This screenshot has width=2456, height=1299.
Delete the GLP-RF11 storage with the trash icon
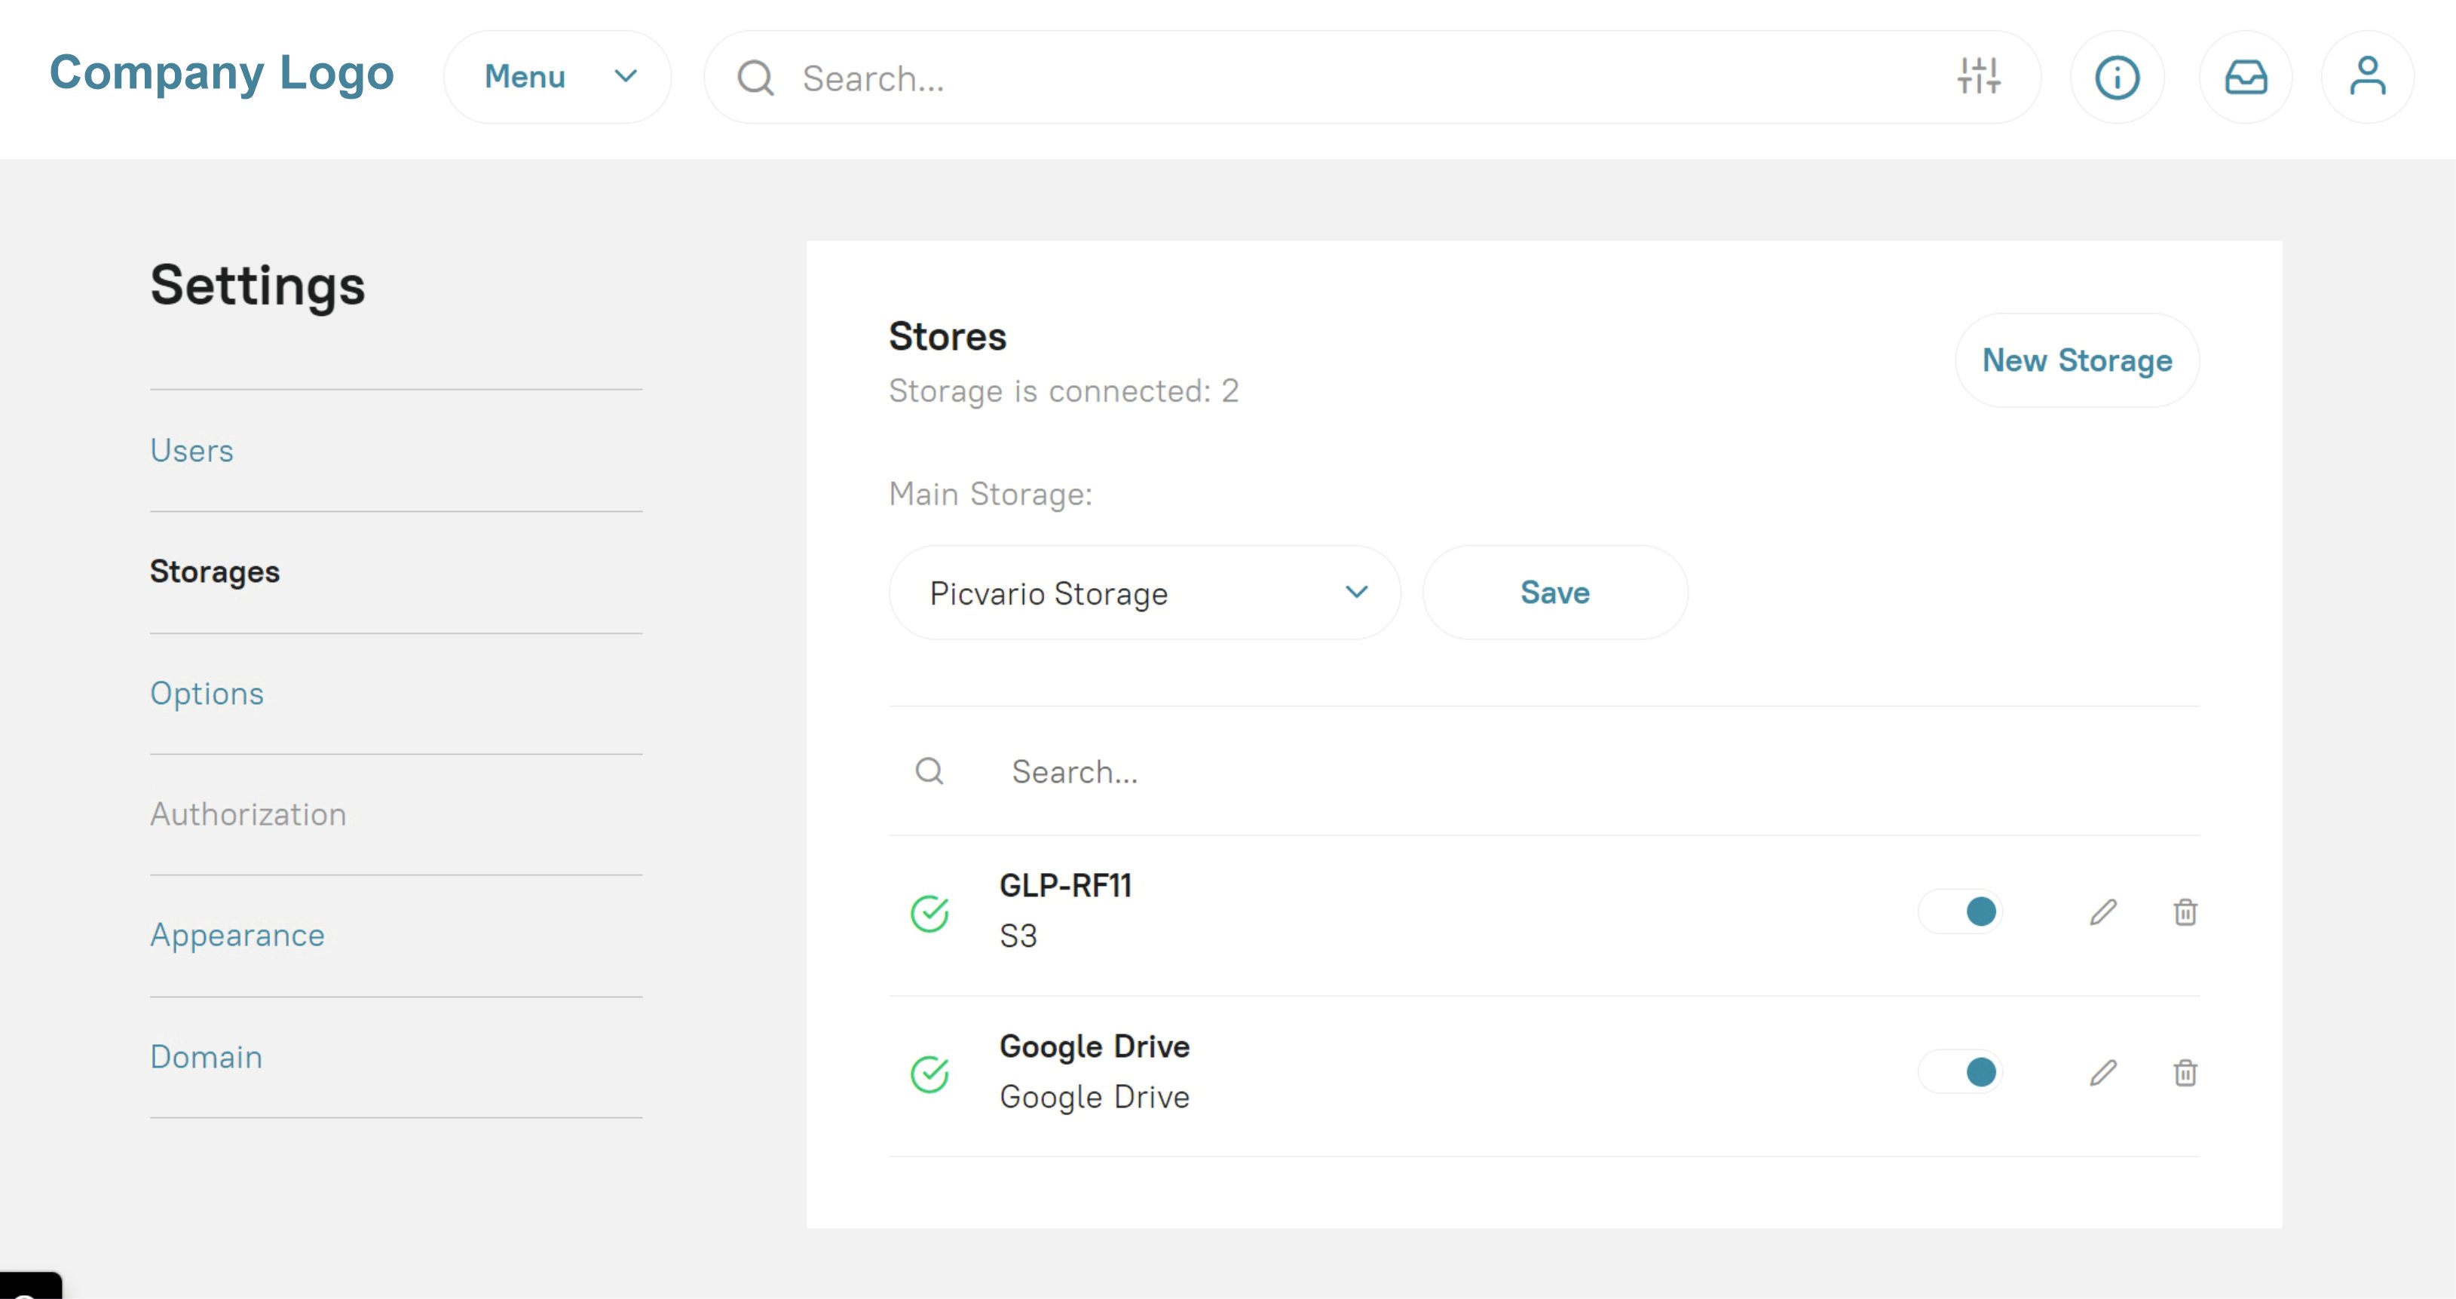[2185, 913]
